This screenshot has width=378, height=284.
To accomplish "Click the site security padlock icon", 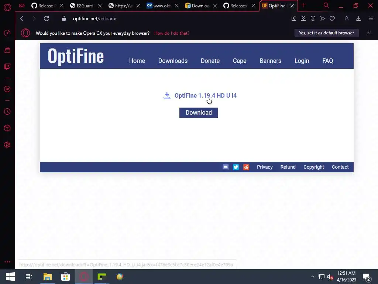I will pyautogui.click(x=64, y=18).
